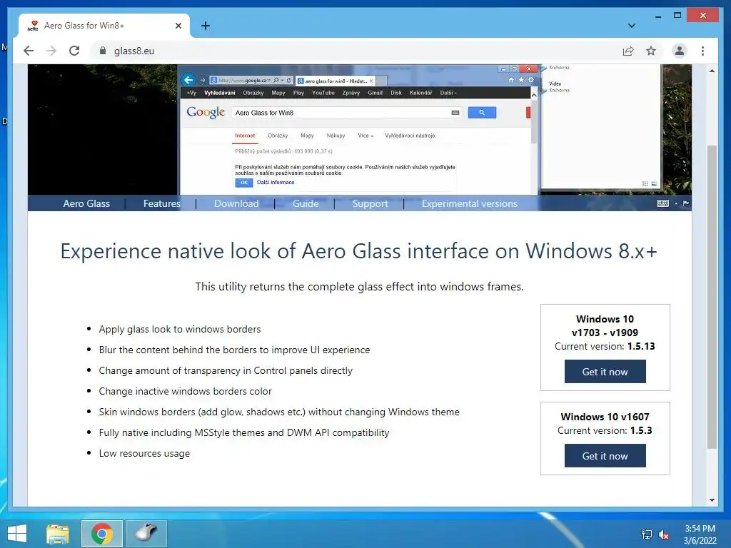Close the Aero Glass for Win8+ tab

click(178, 26)
